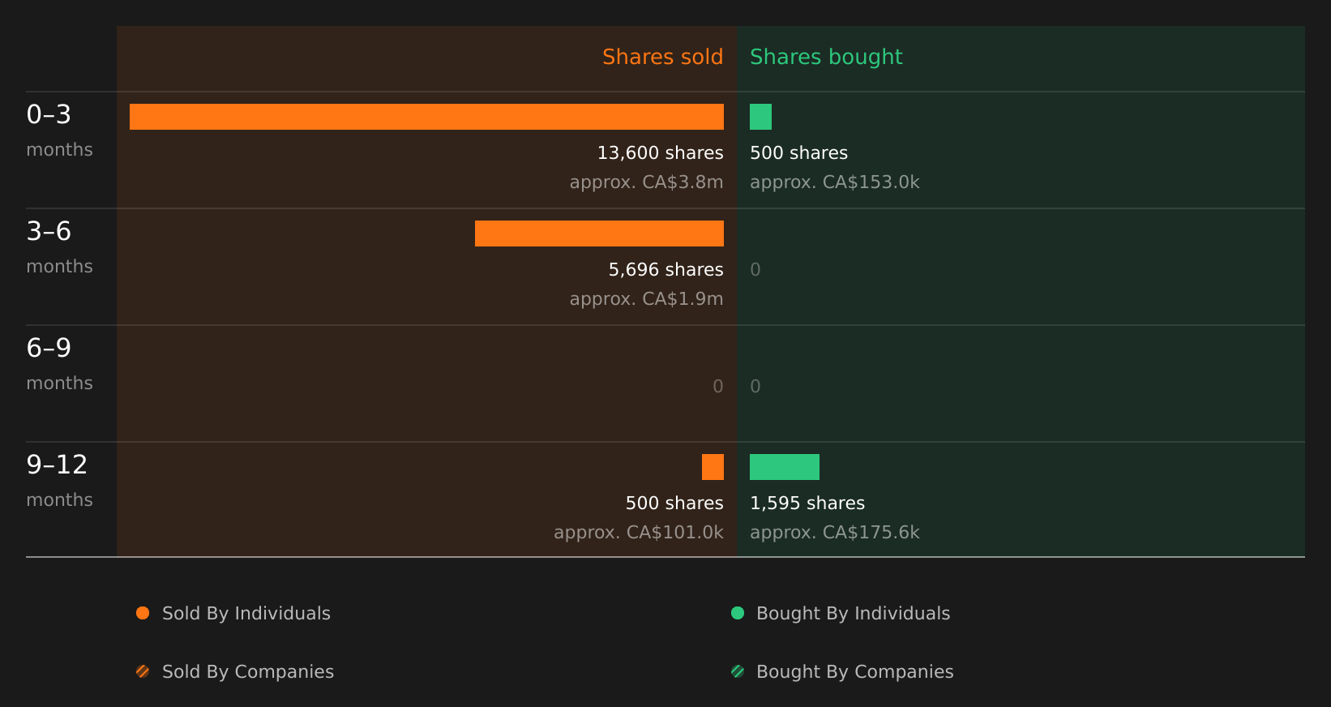Click the striped Sold By Companies legend icon
The width and height of the screenshot is (1331, 707).
143,671
